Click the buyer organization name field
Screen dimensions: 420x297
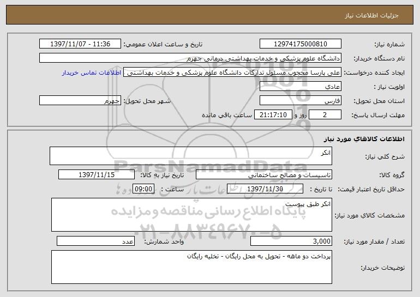pos(190,58)
